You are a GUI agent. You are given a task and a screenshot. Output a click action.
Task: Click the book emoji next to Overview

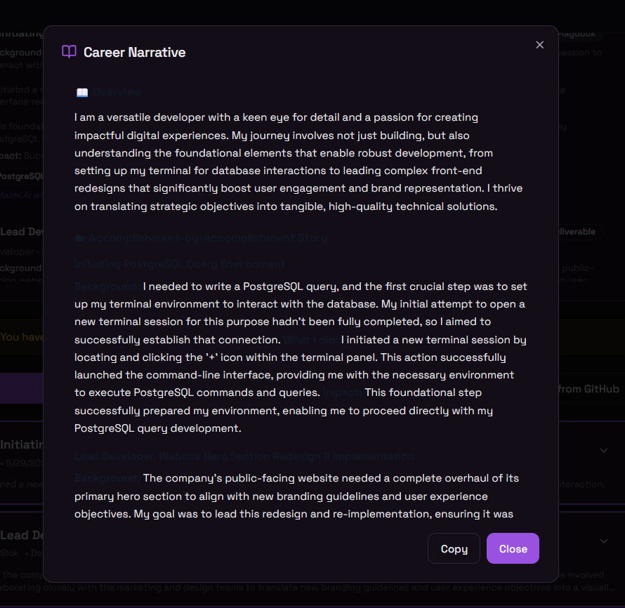tap(82, 93)
